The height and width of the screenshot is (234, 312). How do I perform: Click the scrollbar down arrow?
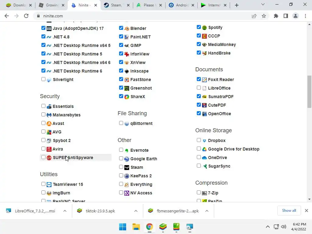click(x=309, y=199)
